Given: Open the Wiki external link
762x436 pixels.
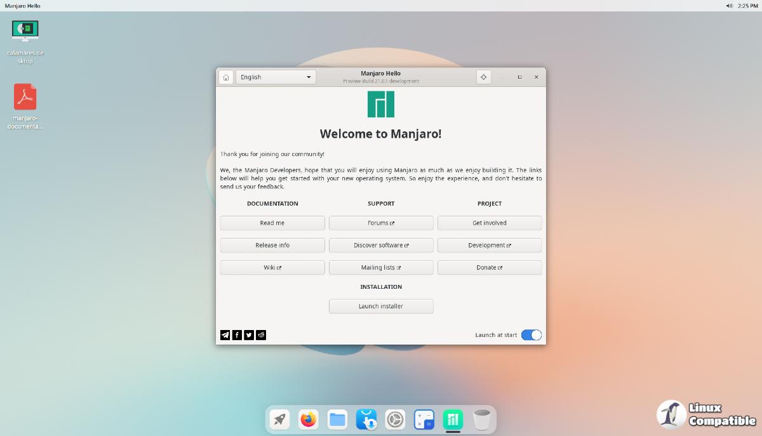Looking at the screenshot, I should click(x=272, y=268).
